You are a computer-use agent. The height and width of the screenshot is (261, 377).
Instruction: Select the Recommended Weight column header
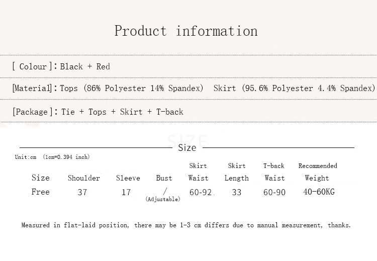[x=317, y=172]
